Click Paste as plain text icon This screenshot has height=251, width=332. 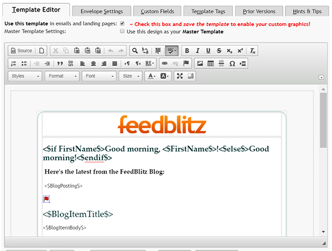point(87,51)
